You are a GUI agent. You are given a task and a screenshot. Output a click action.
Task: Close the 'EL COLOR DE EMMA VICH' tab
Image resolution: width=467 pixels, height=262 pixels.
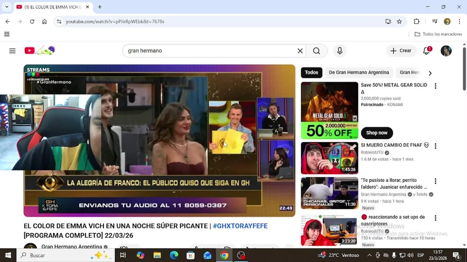pos(88,7)
